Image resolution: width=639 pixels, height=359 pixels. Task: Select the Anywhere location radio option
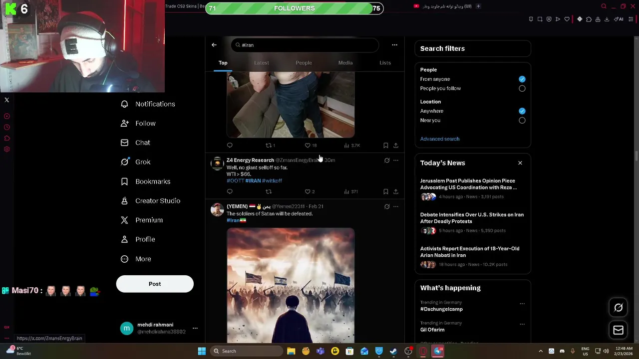coord(522,111)
